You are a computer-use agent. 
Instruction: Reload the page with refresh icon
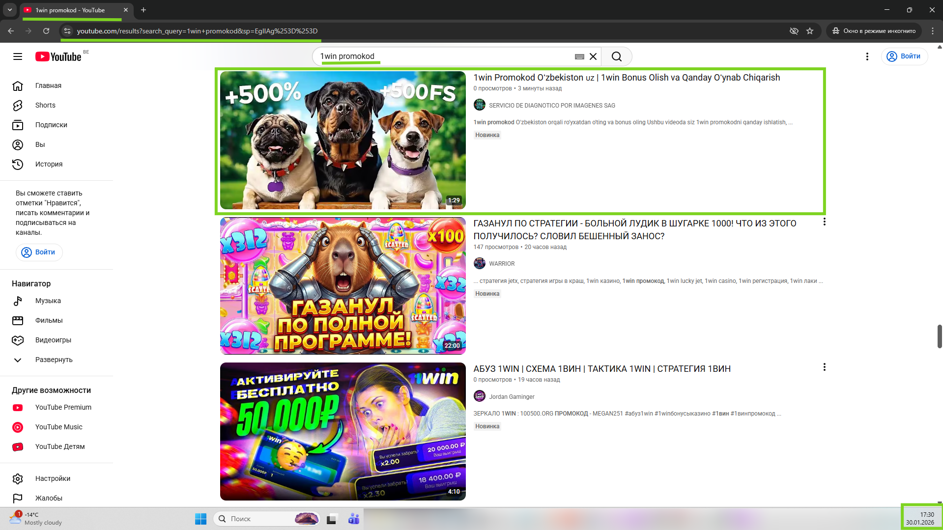point(46,31)
